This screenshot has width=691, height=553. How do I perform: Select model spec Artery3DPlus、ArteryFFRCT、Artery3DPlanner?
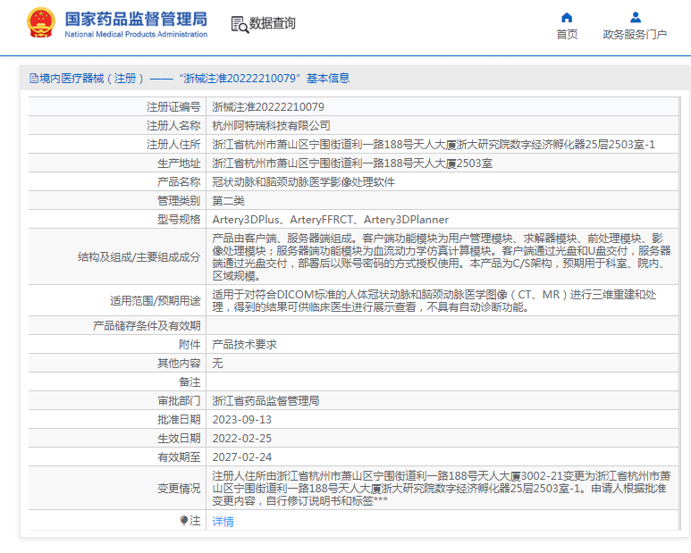pos(330,220)
